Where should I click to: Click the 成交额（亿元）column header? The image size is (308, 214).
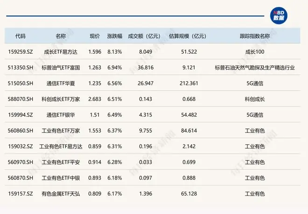click(x=144, y=36)
